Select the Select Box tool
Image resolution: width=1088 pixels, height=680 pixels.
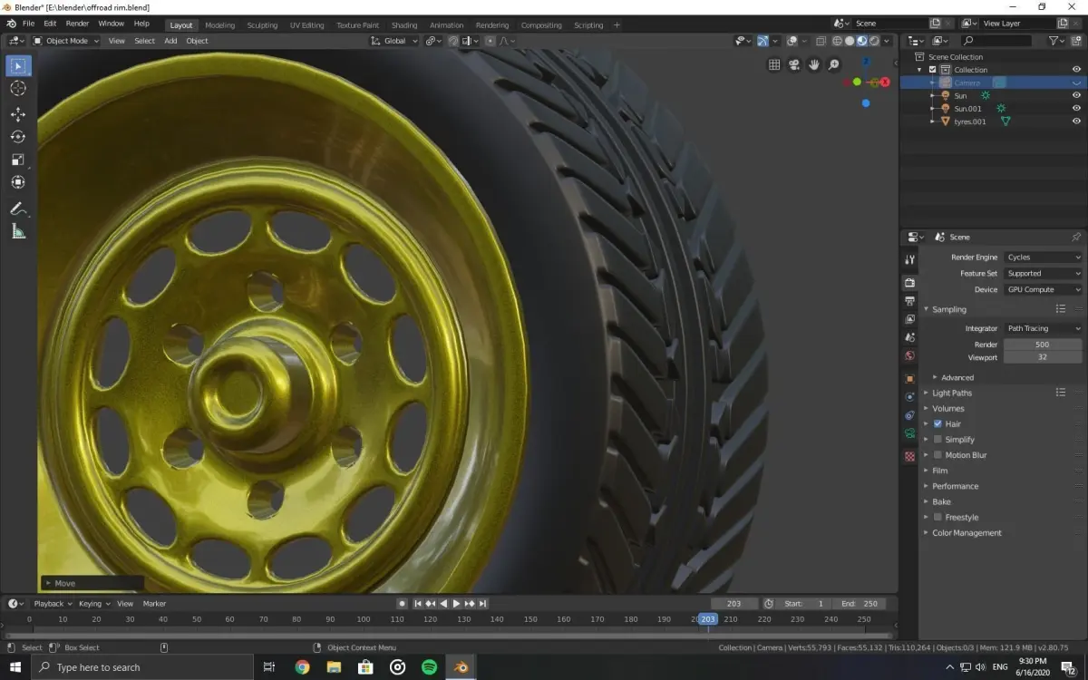click(x=18, y=65)
